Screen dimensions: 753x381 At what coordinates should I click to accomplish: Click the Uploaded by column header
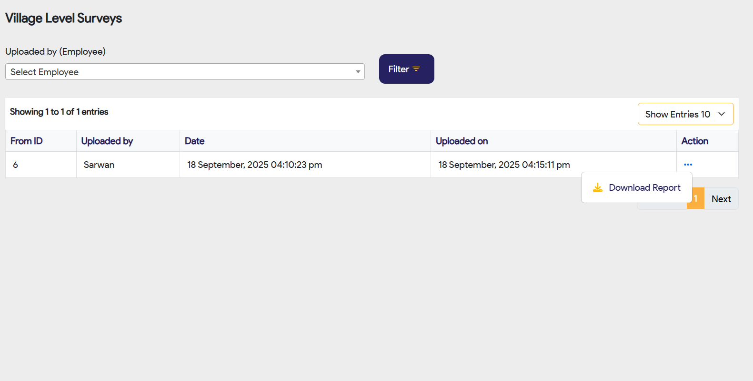107,141
